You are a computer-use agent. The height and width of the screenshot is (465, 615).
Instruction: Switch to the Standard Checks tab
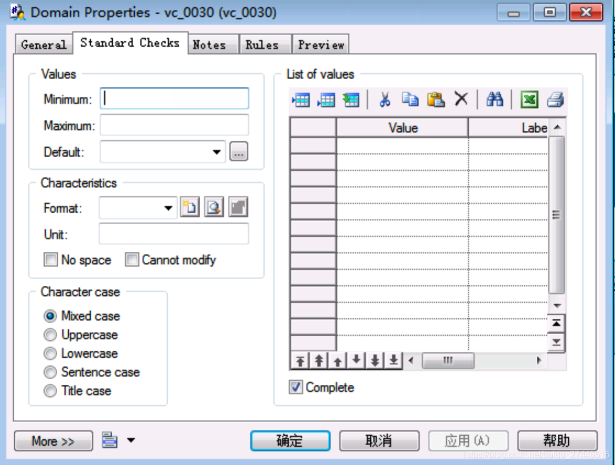130,42
